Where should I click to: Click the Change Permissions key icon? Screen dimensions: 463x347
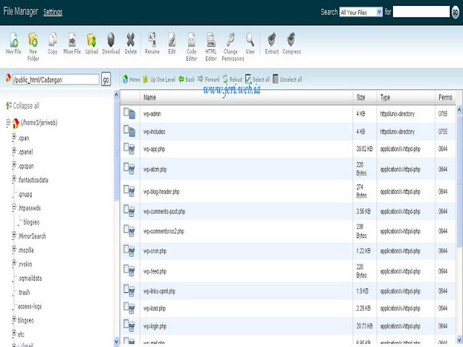(231, 40)
